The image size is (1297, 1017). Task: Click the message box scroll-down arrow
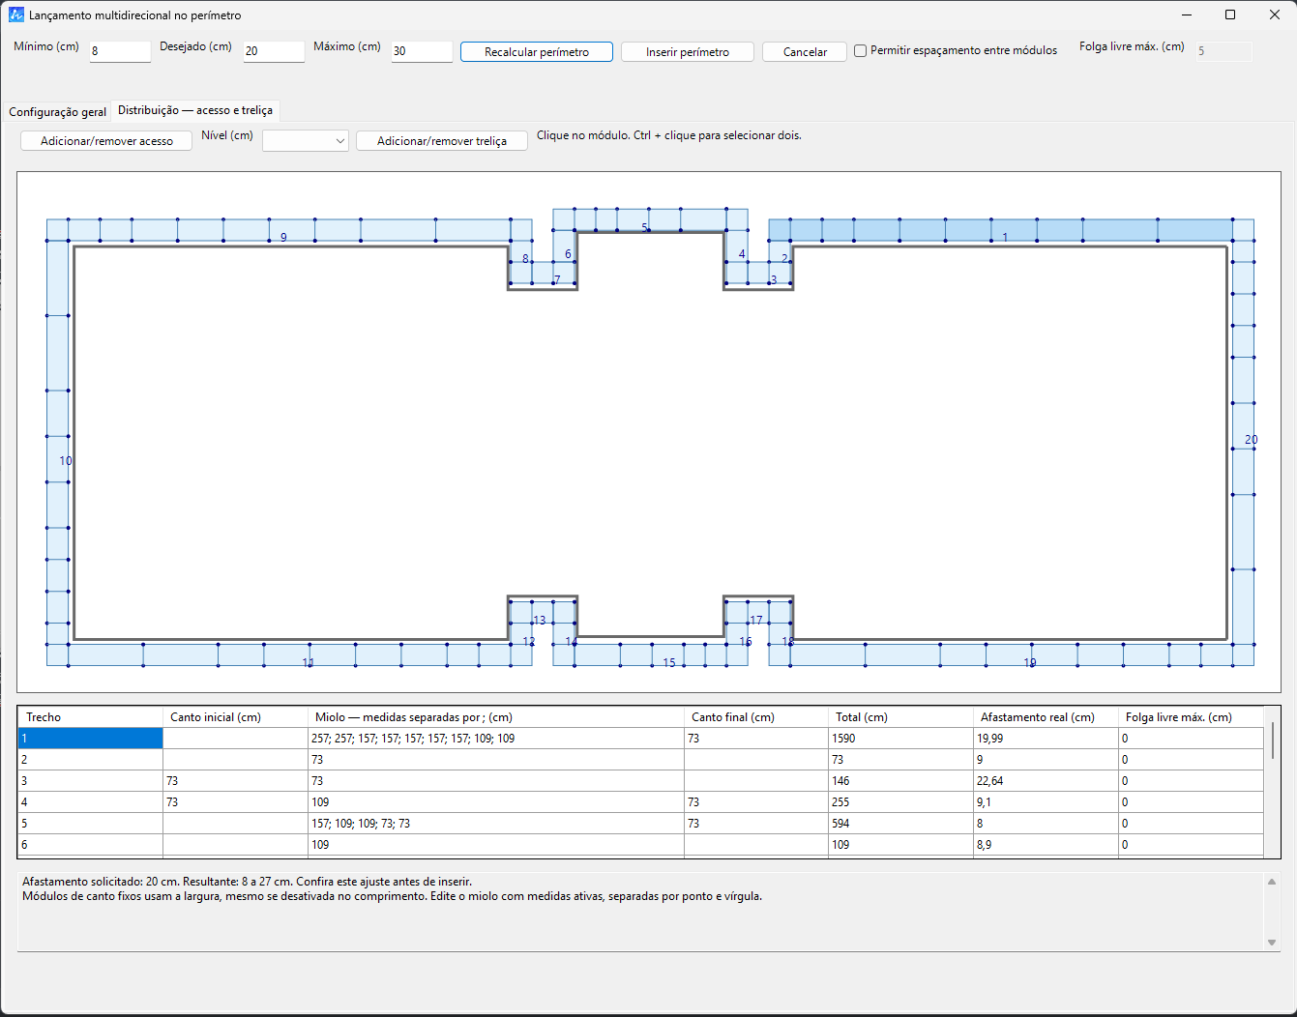point(1272,943)
